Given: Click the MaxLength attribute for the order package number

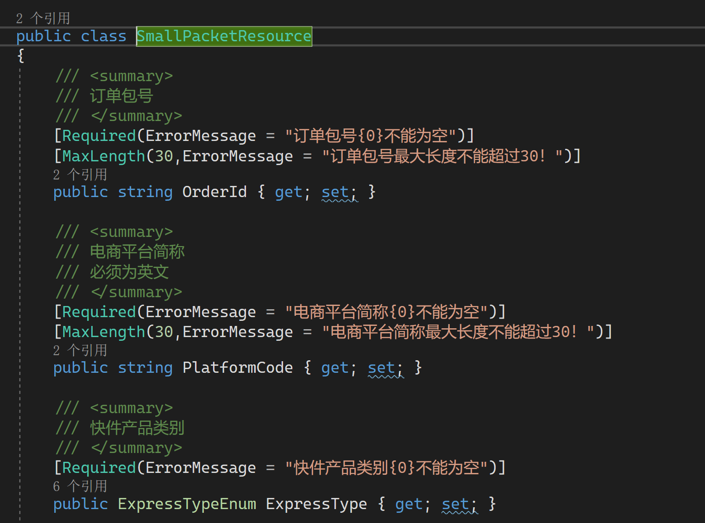Looking at the screenshot, I should 103,156.
